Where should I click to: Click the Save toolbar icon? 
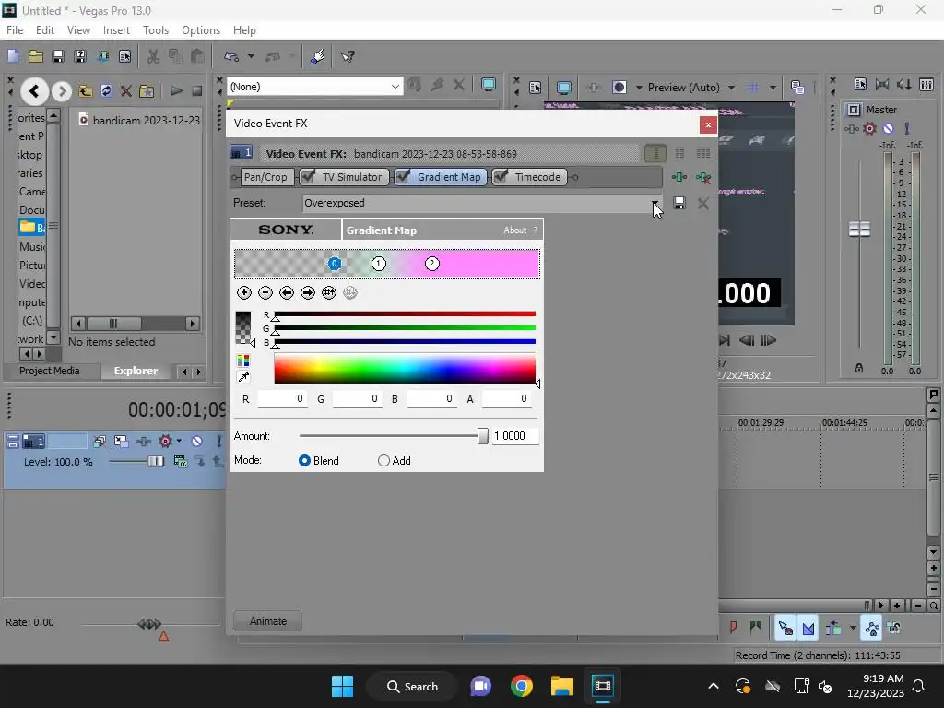pyautogui.click(x=58, y=56)
